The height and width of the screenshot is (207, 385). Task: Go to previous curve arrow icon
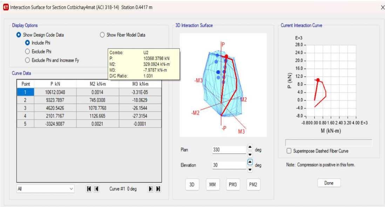point(96,188)
